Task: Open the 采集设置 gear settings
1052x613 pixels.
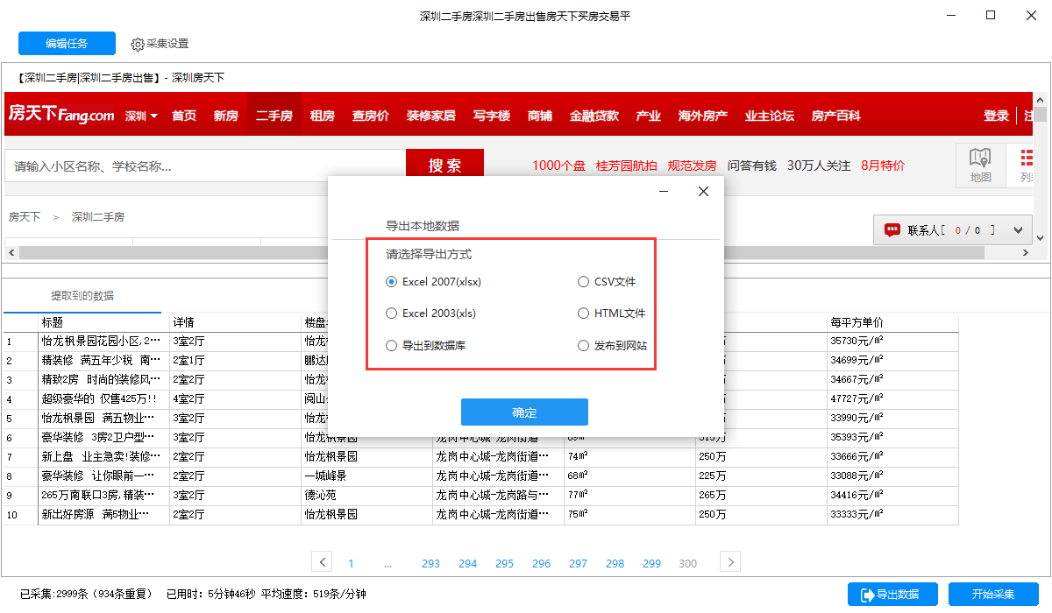Action: coord(160,44)
